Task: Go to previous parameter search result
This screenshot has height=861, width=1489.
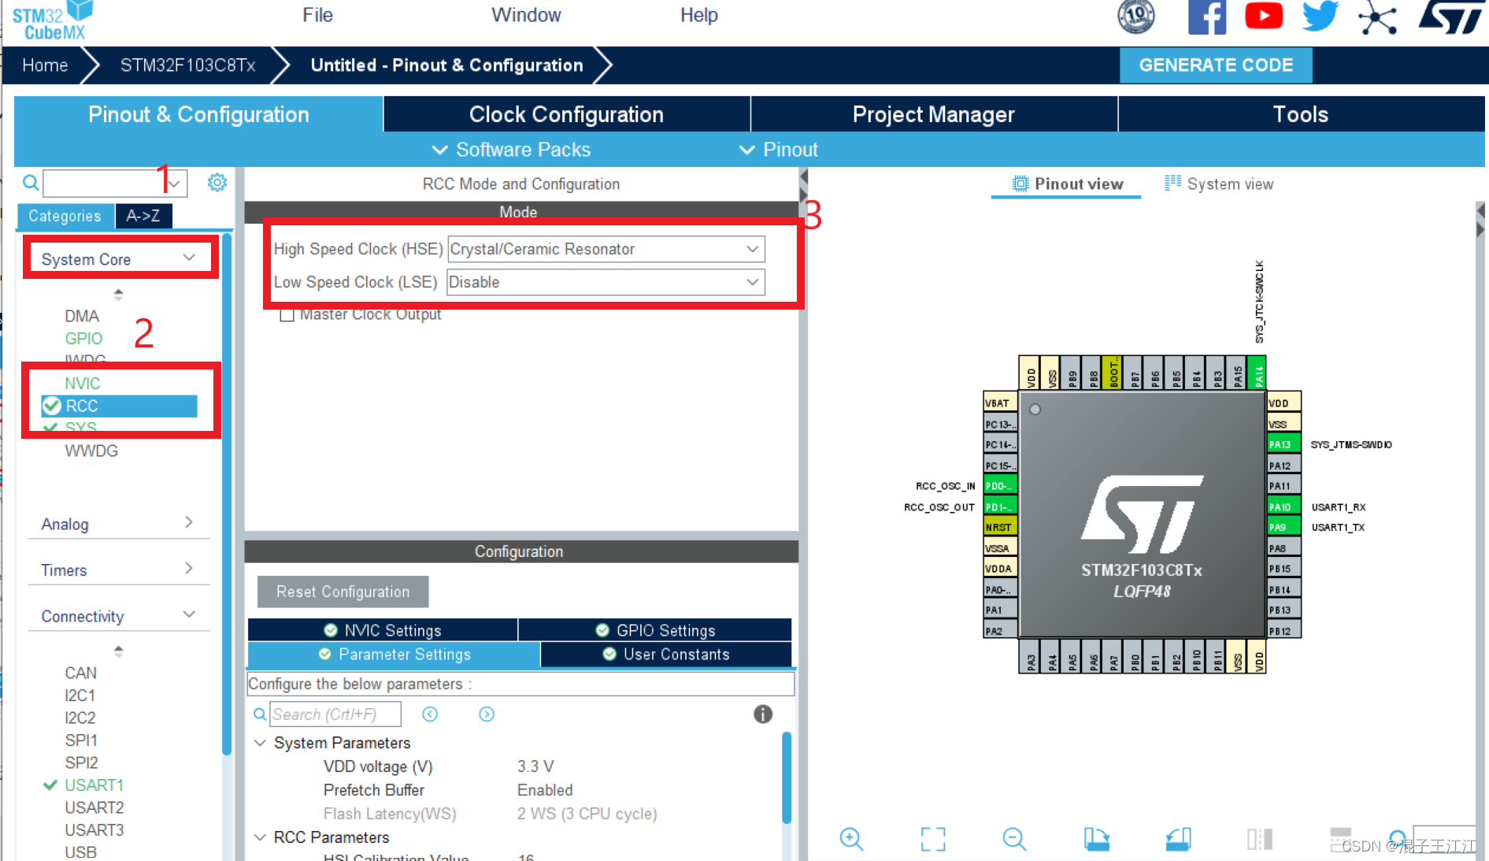Action: [430, 714]
